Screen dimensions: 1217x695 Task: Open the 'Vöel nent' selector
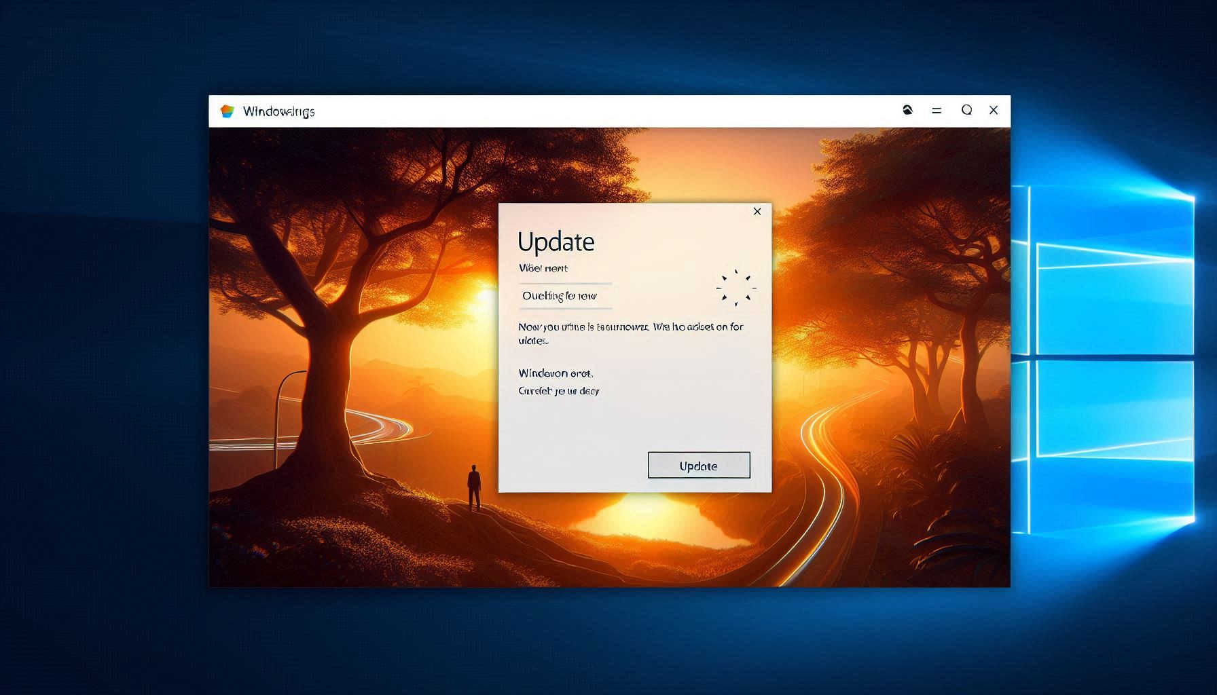[543, 268]
